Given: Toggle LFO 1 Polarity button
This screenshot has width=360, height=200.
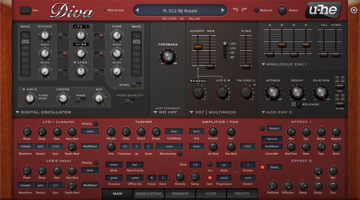Looking at the screenshot, I should click(x=96, y=124).
